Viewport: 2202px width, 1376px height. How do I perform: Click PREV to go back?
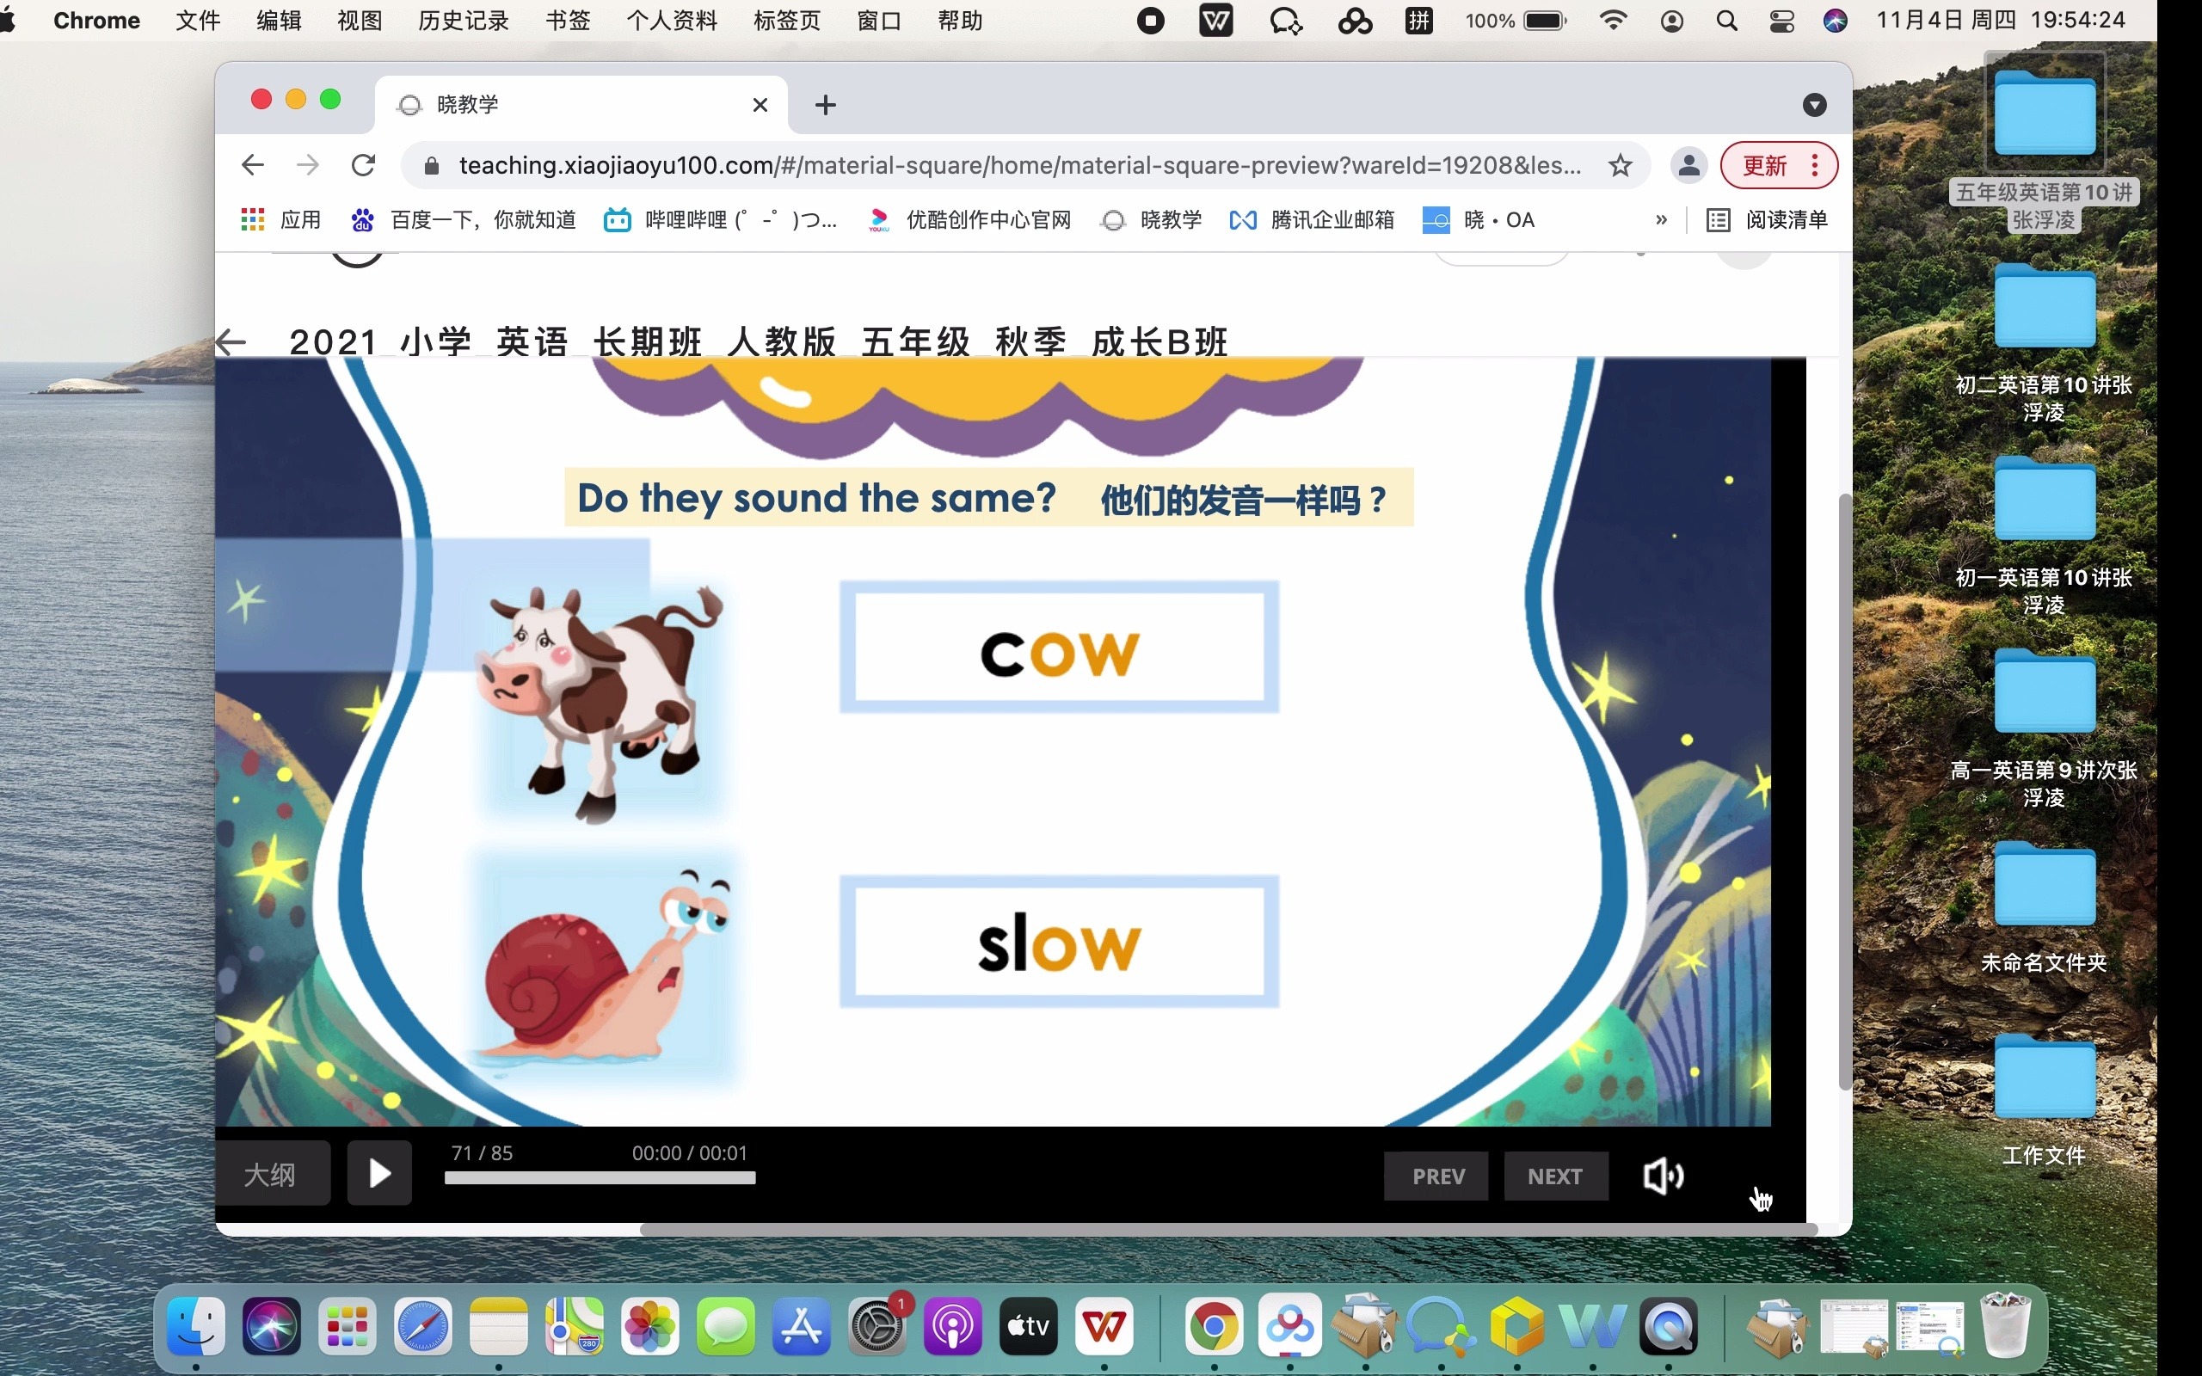click(1438, 1176)
